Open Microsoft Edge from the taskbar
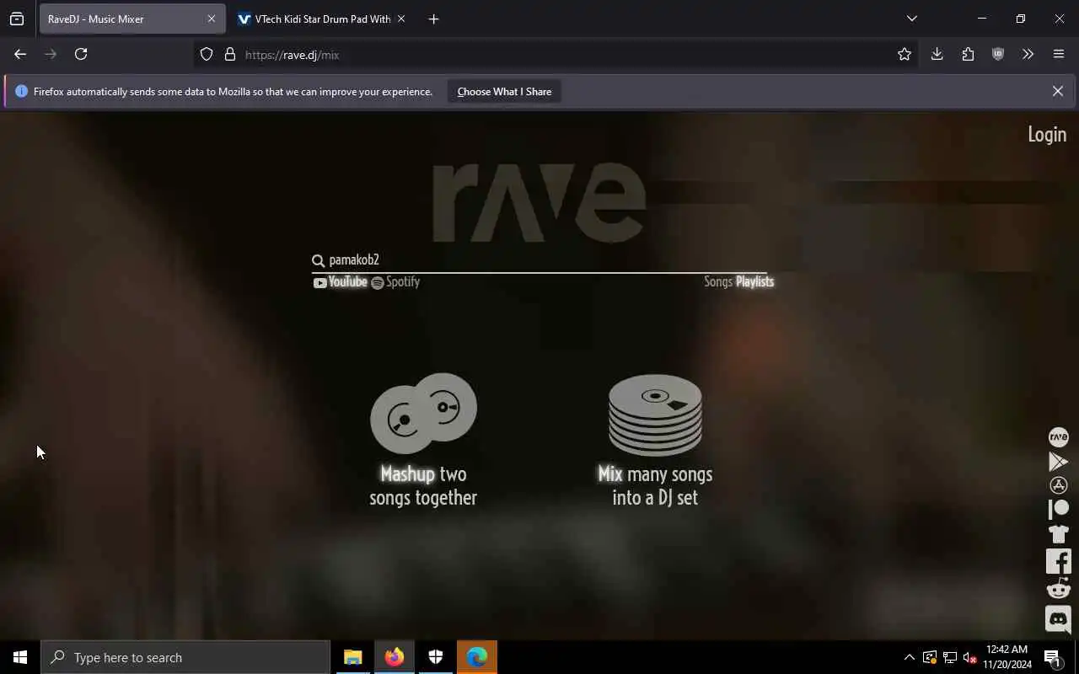The height and width of the screenshot is (674, 1079). (477, 657)
